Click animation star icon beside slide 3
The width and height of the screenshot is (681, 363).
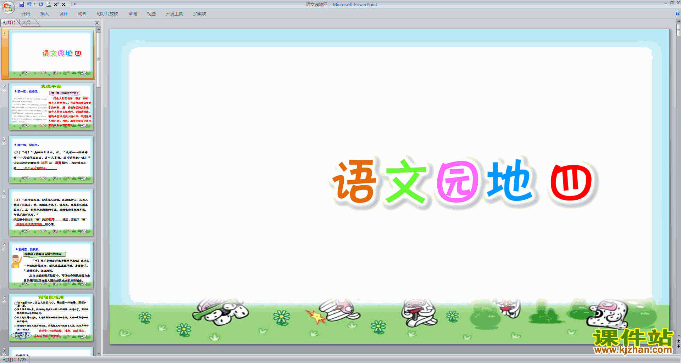[4, 144]
